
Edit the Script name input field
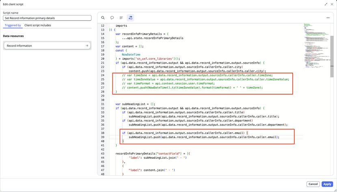pos(47,18)
